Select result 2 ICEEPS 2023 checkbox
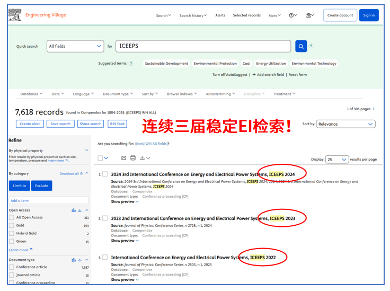390x291 pixels. pyautogui.click(x=105, y=218)
